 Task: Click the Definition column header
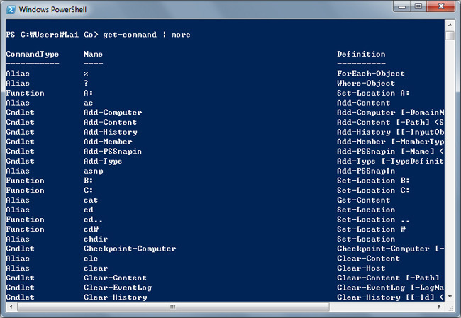pyautogui.click(x=361, y=54)
